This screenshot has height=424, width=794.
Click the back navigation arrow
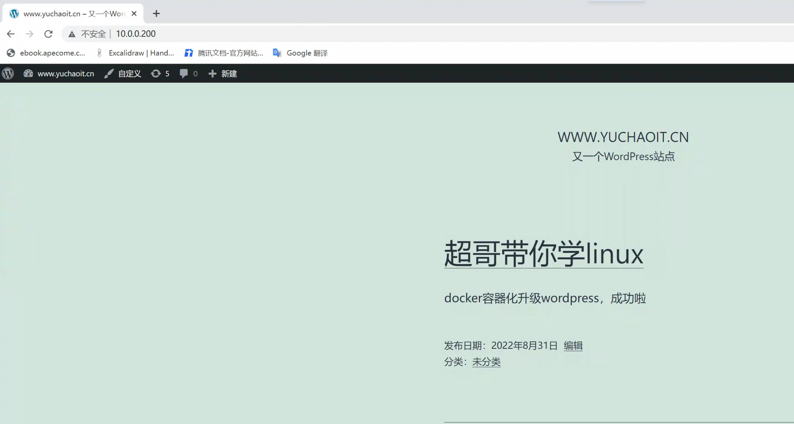coord(10,34)
